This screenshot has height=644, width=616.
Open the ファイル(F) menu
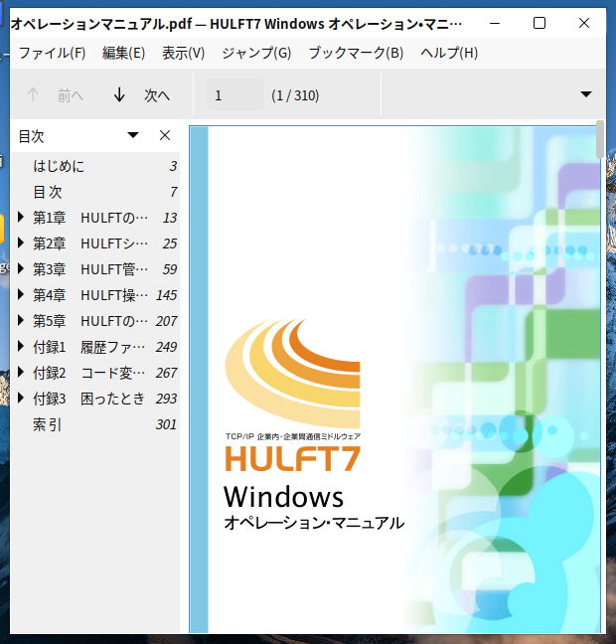tap(52, 53)
